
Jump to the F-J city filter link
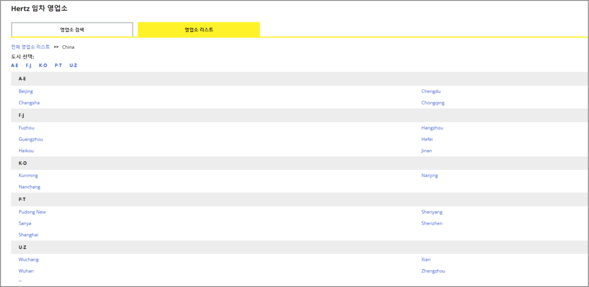[x=29, y=65]
